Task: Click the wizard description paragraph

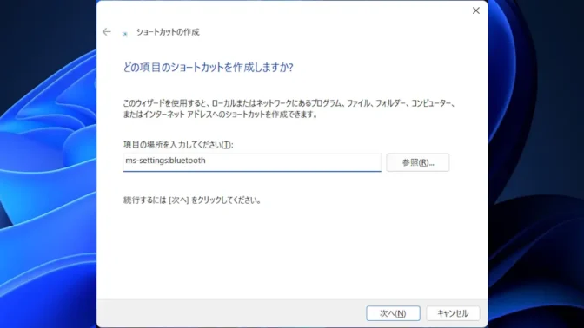Action: pos(289,108)
